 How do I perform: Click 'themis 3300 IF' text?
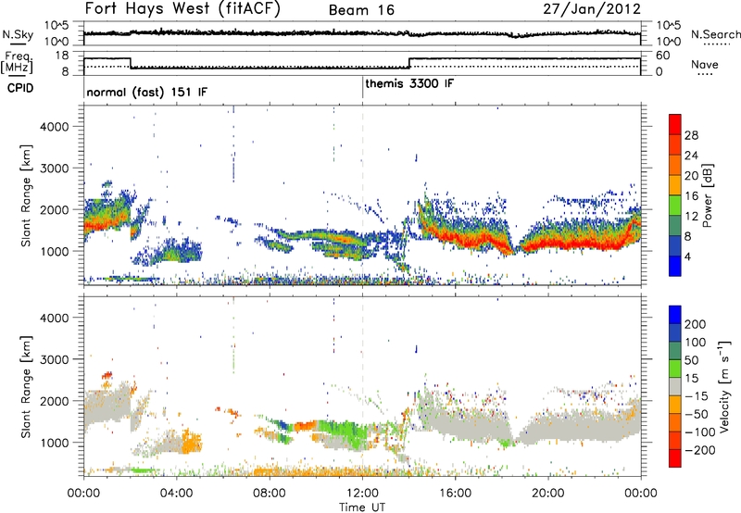point(409,83)
